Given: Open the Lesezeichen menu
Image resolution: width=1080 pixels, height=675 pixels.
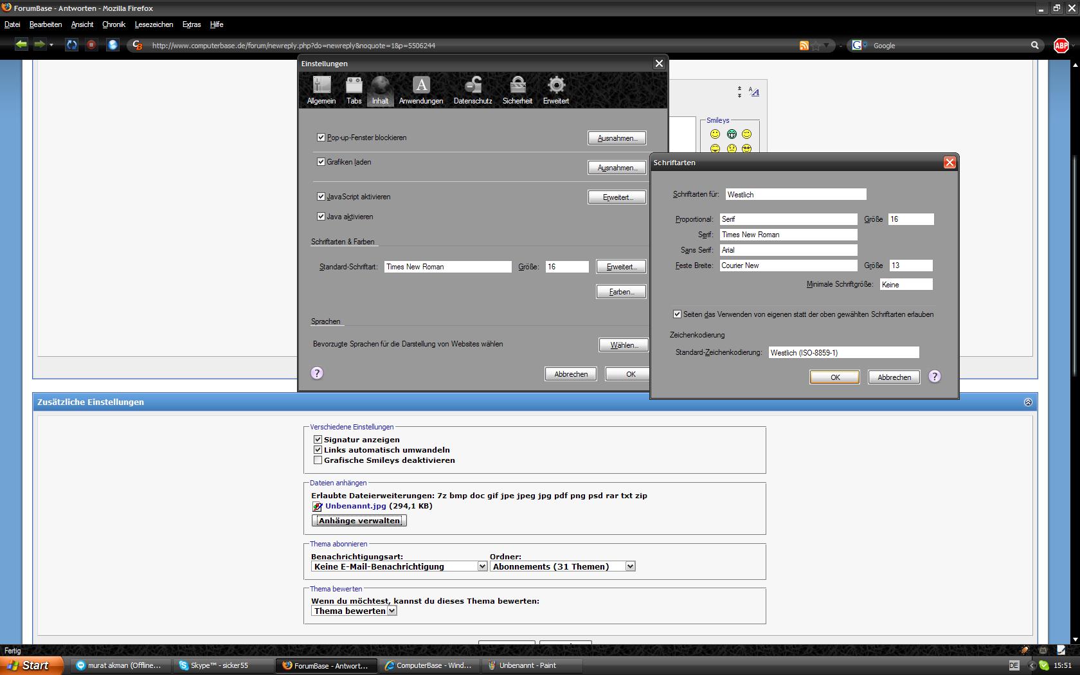Looking at the screenshot, I should pos(154,24).
